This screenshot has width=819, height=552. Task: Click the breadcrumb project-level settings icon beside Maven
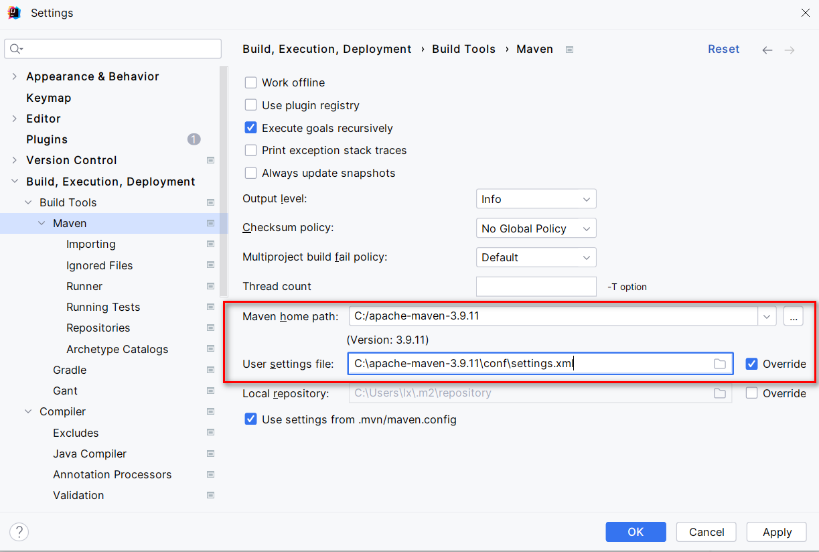coord(569,50)
